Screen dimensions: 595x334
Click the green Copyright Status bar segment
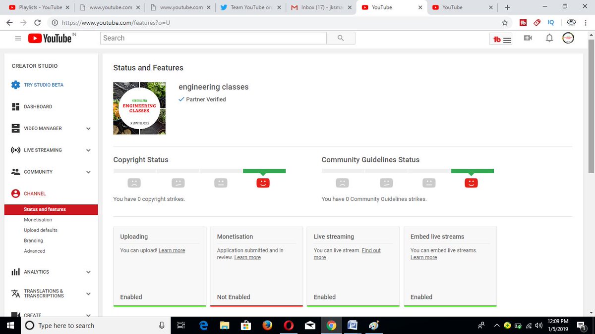[x=264, y=171]
